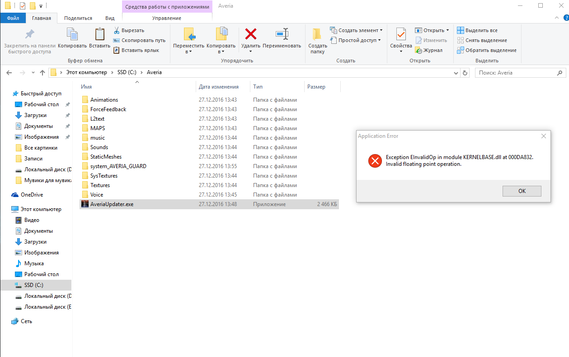Click the Свойства checkmark icon

point(401,34)
